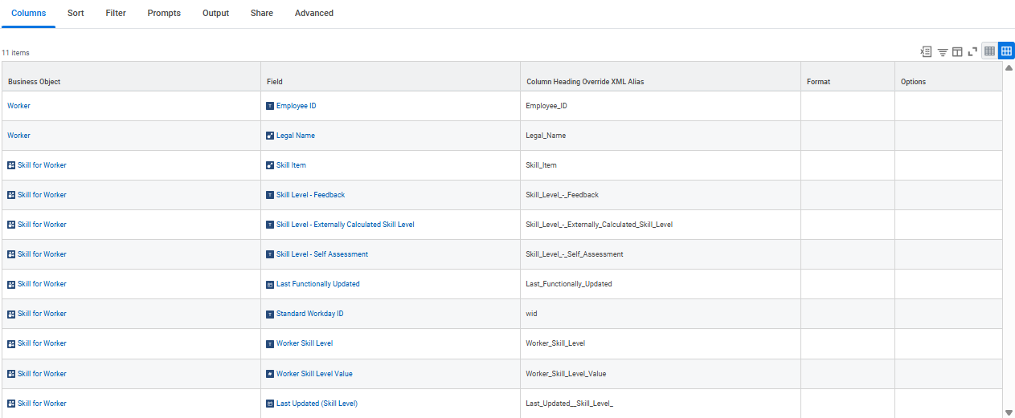Open the Advanced tab
1015x418 pixels.
click(x=314, y=13)
